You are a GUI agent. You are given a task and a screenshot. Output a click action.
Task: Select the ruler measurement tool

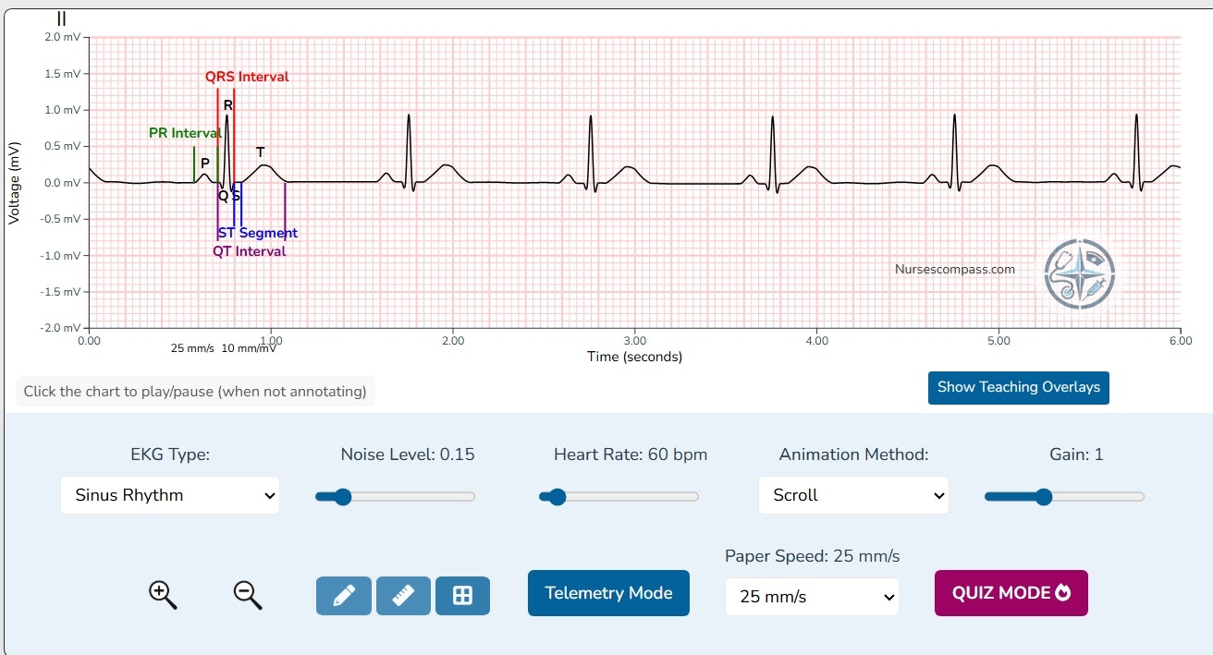point(403,595)
